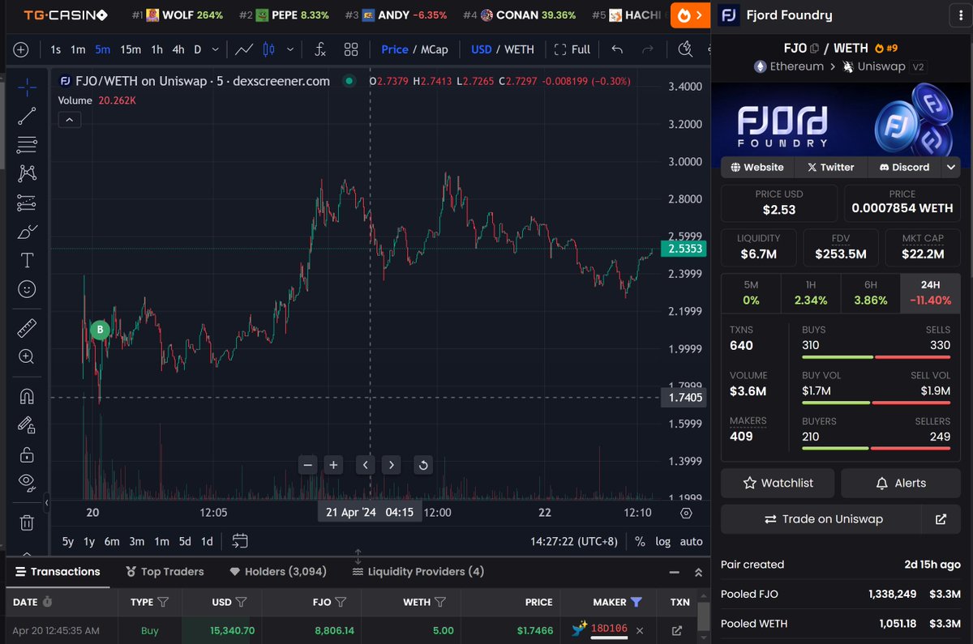Image resolution: width=973 pixels, height=644 pixels.
Task: Select the brush drawing tool
Action: point(27,232)
